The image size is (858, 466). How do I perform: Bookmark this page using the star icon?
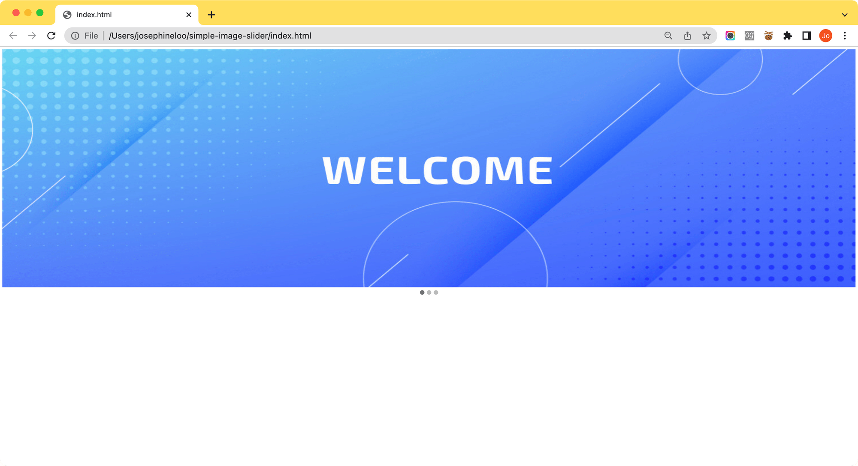tap(706, 36)
